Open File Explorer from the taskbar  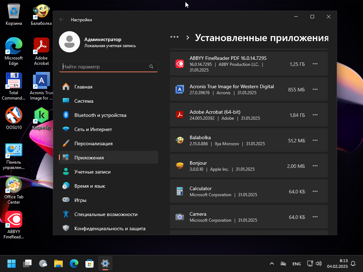[x=58, y=263]
